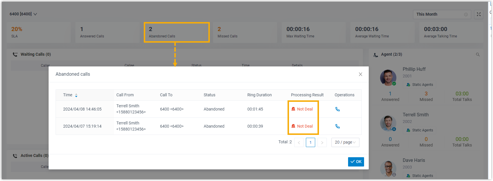Click phone icon for 15:19:14 call
This screenshot has height=181, width=493.
click(338, 126)
